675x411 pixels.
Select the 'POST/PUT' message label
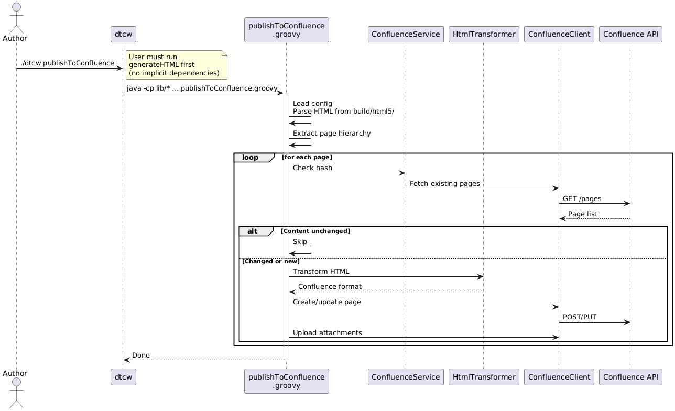[x=580, y=317]
